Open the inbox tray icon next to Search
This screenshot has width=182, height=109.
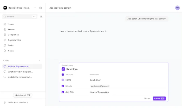pyautogui.click(x=41, y=16)
